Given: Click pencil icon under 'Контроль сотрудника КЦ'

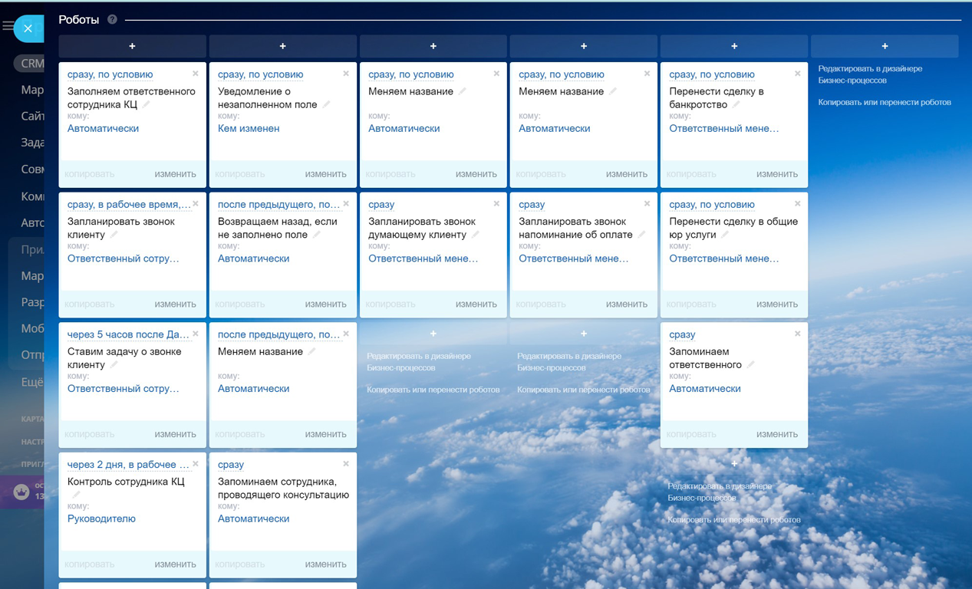Looking at the screenshot, I should (x=75, y=495).
